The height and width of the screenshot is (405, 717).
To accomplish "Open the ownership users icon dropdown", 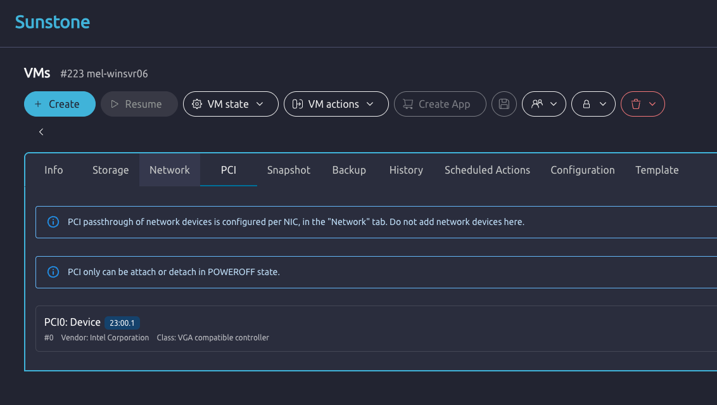I will (x=543, y=104).
